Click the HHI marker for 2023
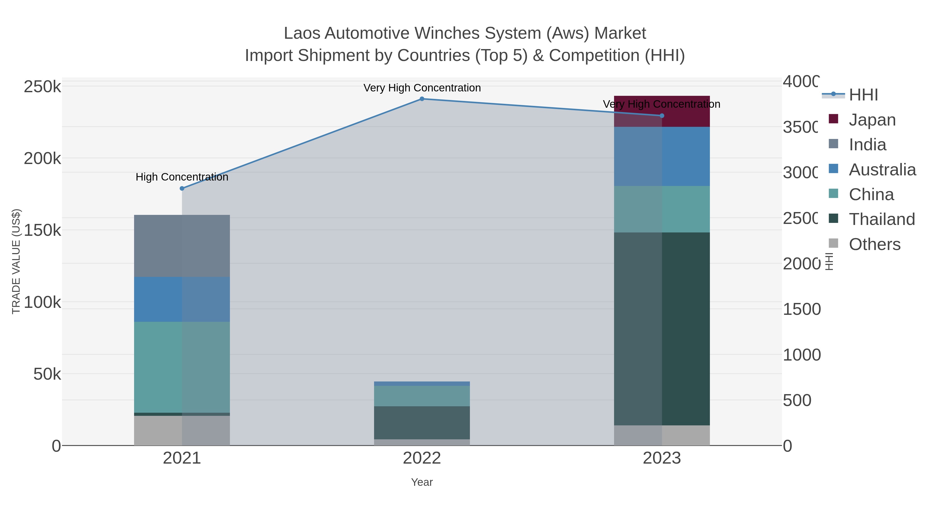930x523 pixels. point(662,116)
